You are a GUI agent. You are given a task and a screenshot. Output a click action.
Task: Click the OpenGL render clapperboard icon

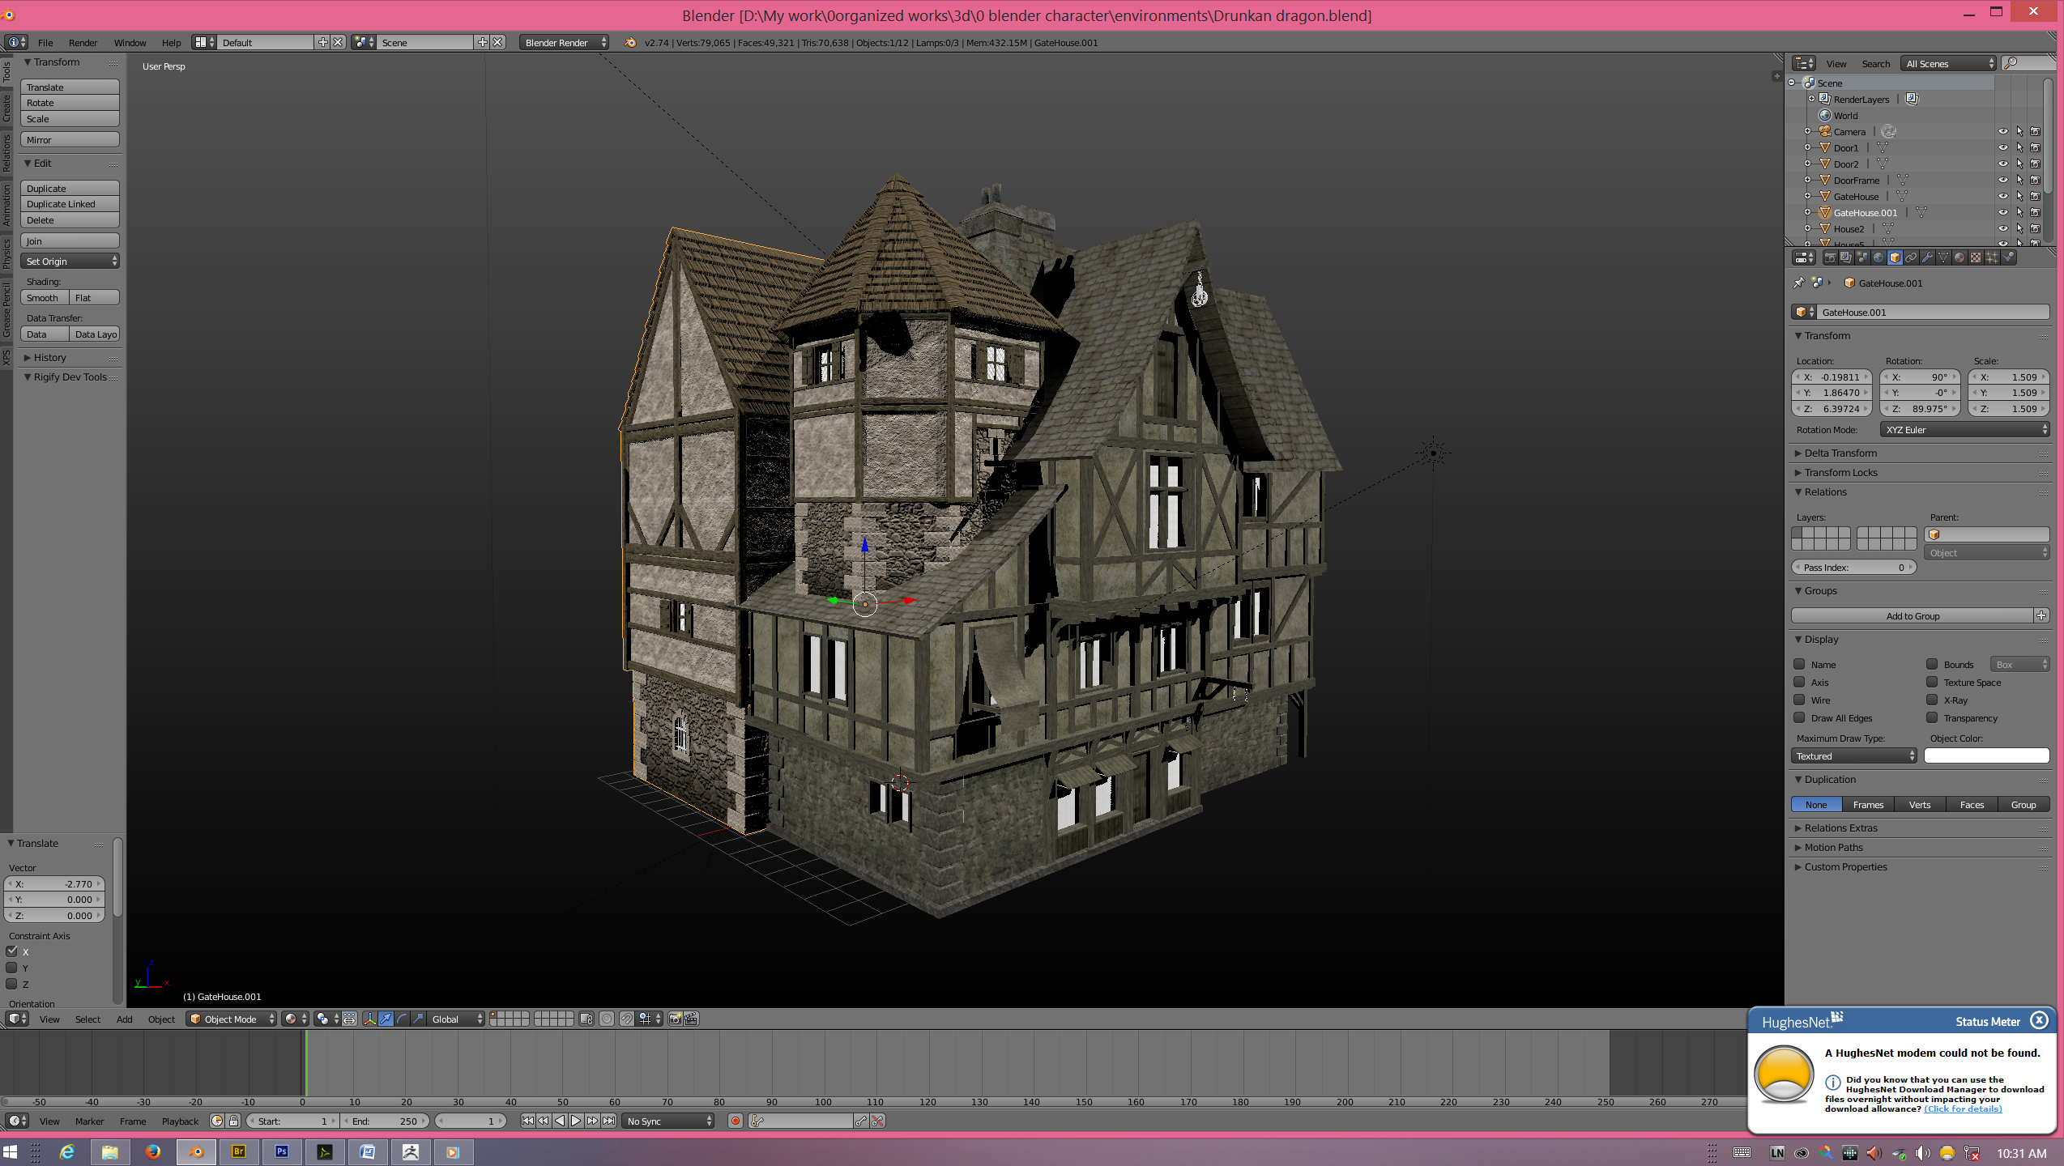pyautogui.click(x=691, y=1019)
